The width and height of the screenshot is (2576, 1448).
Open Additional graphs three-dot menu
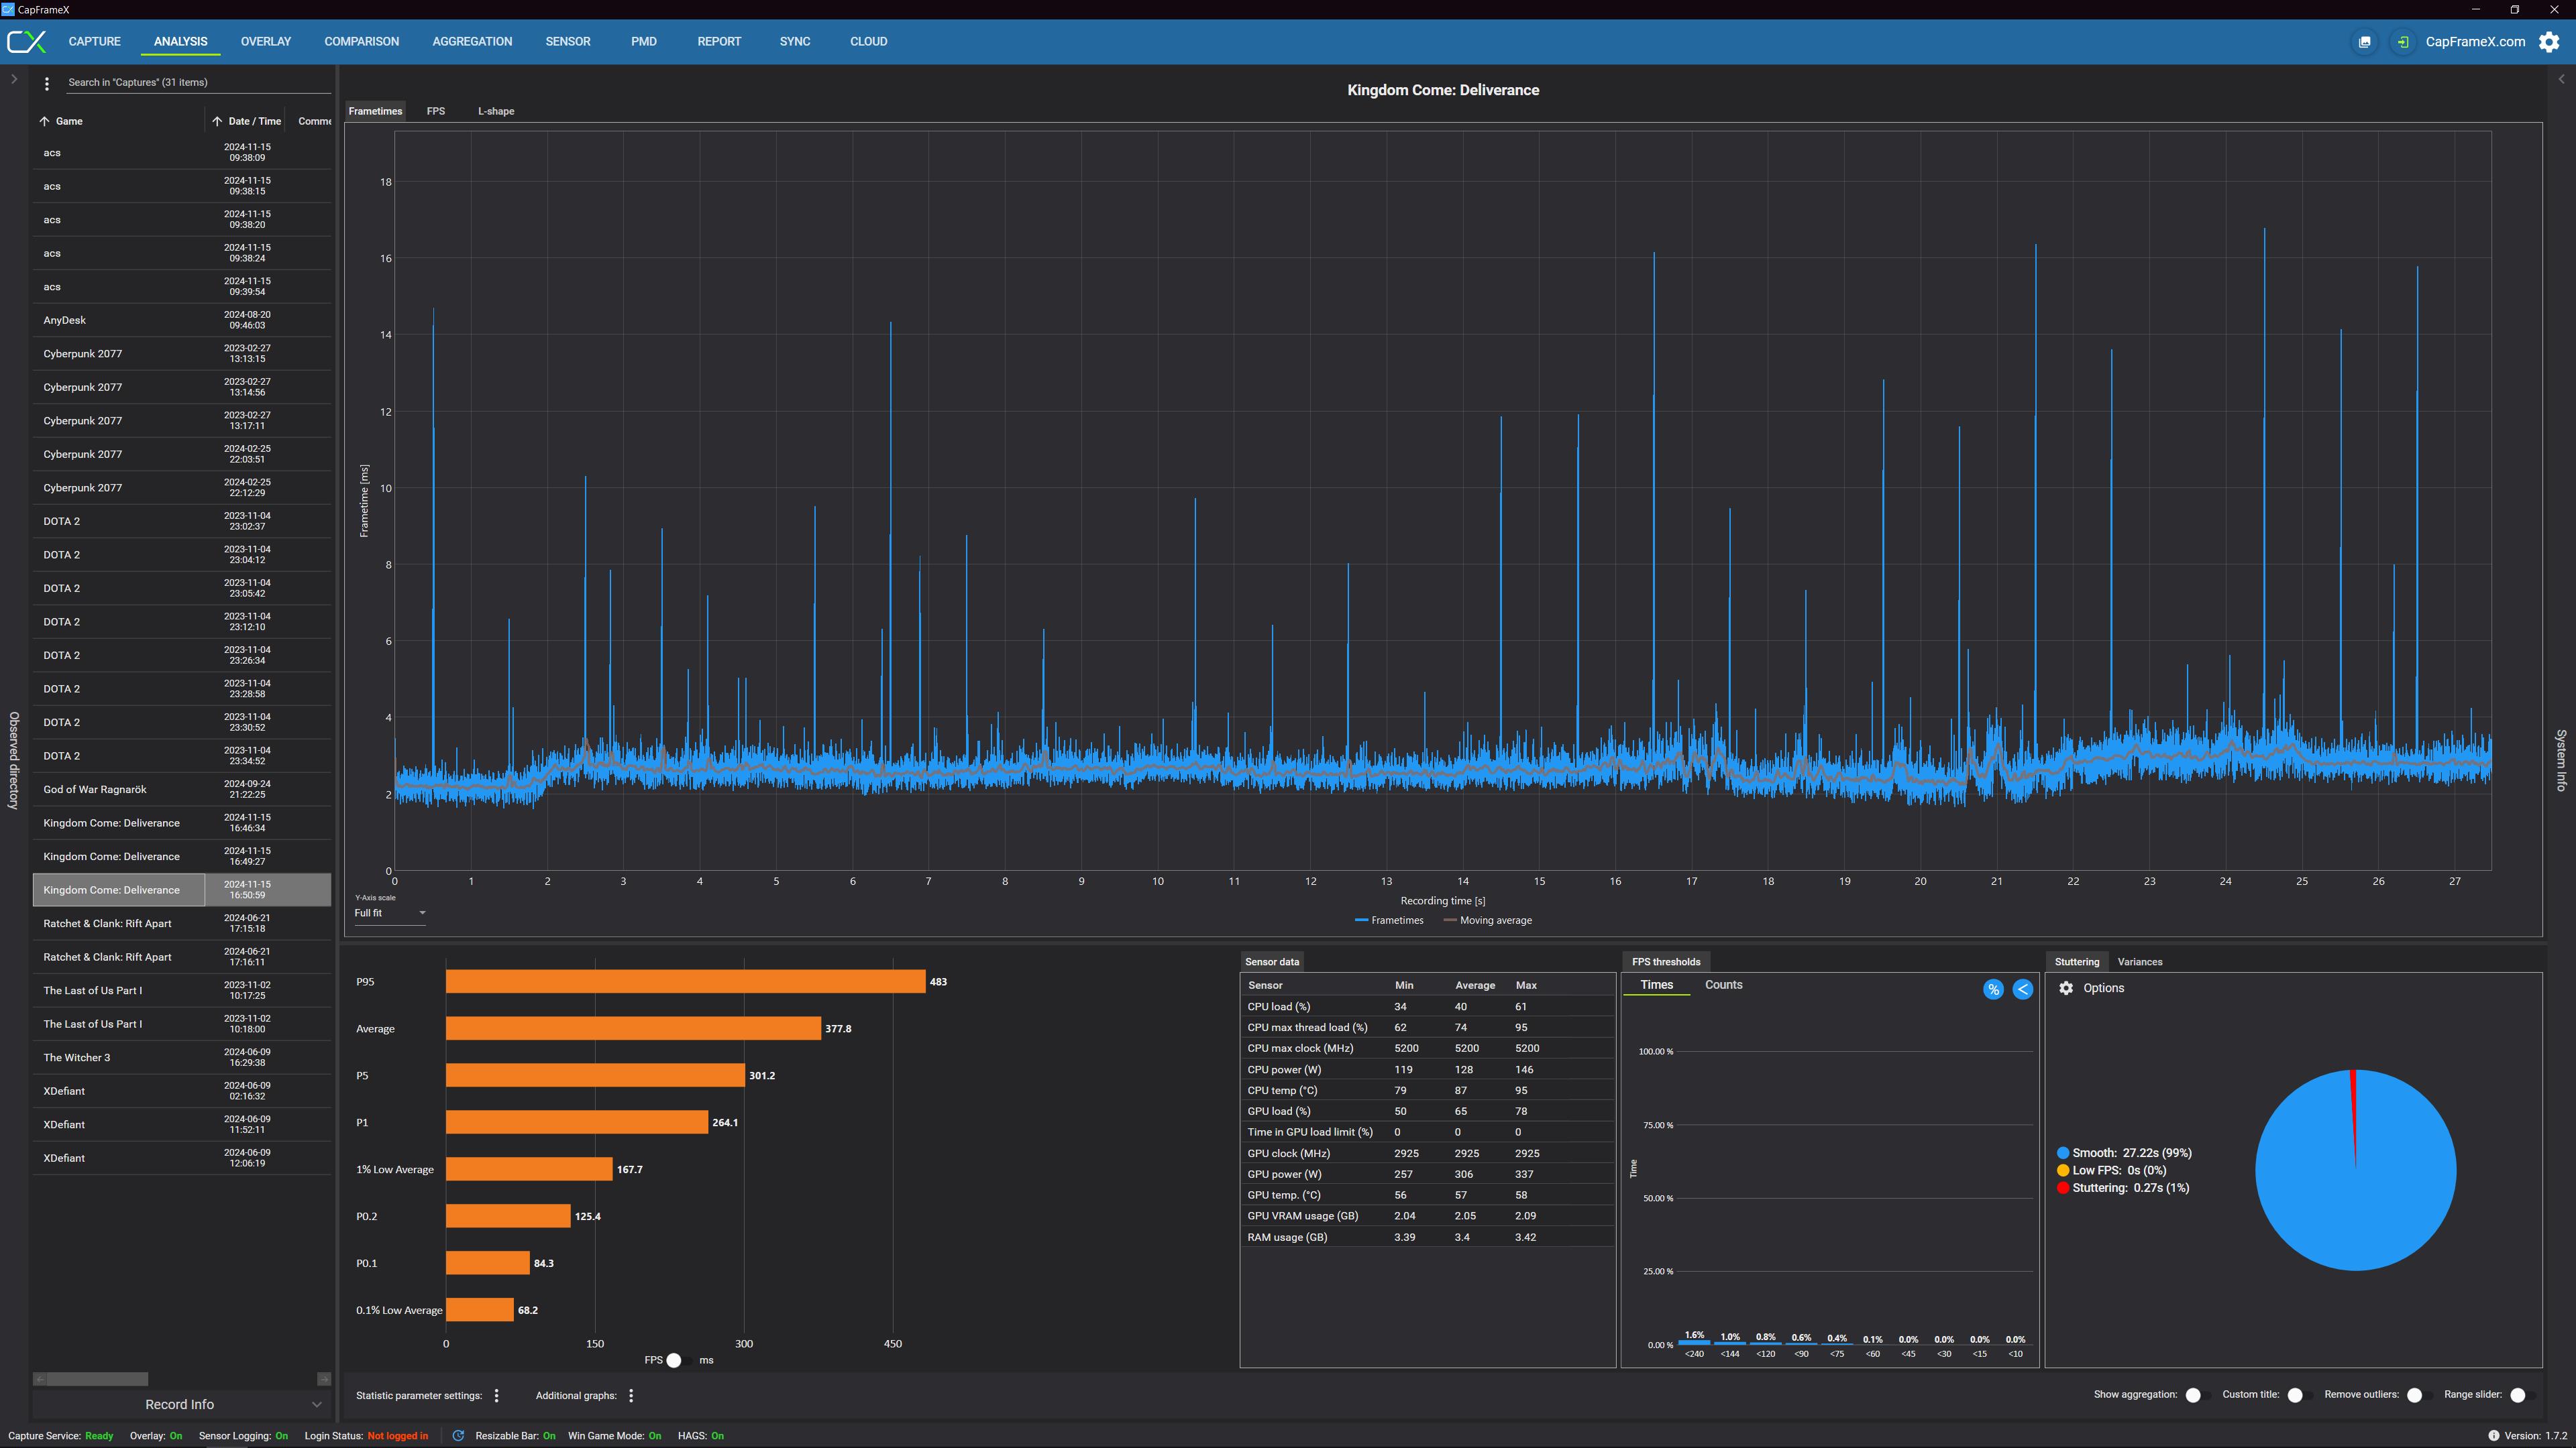[631, 1395]
